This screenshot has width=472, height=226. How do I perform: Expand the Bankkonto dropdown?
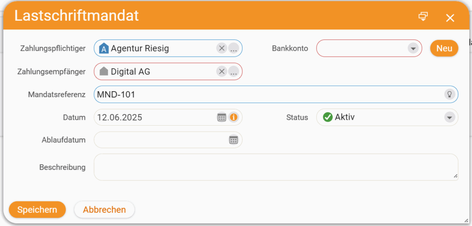413,48
